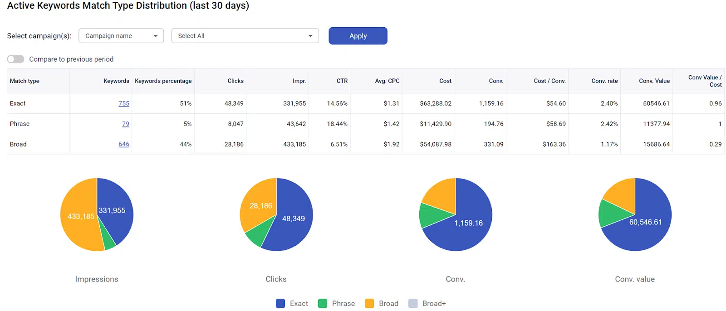Sort table by Cost / Conv. header
This screenshot has width=726, height=311.
click(x=549, y=81)
